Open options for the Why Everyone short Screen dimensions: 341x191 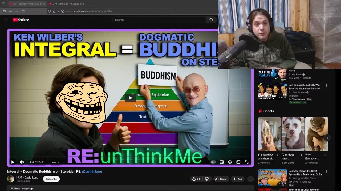(325, 156)
